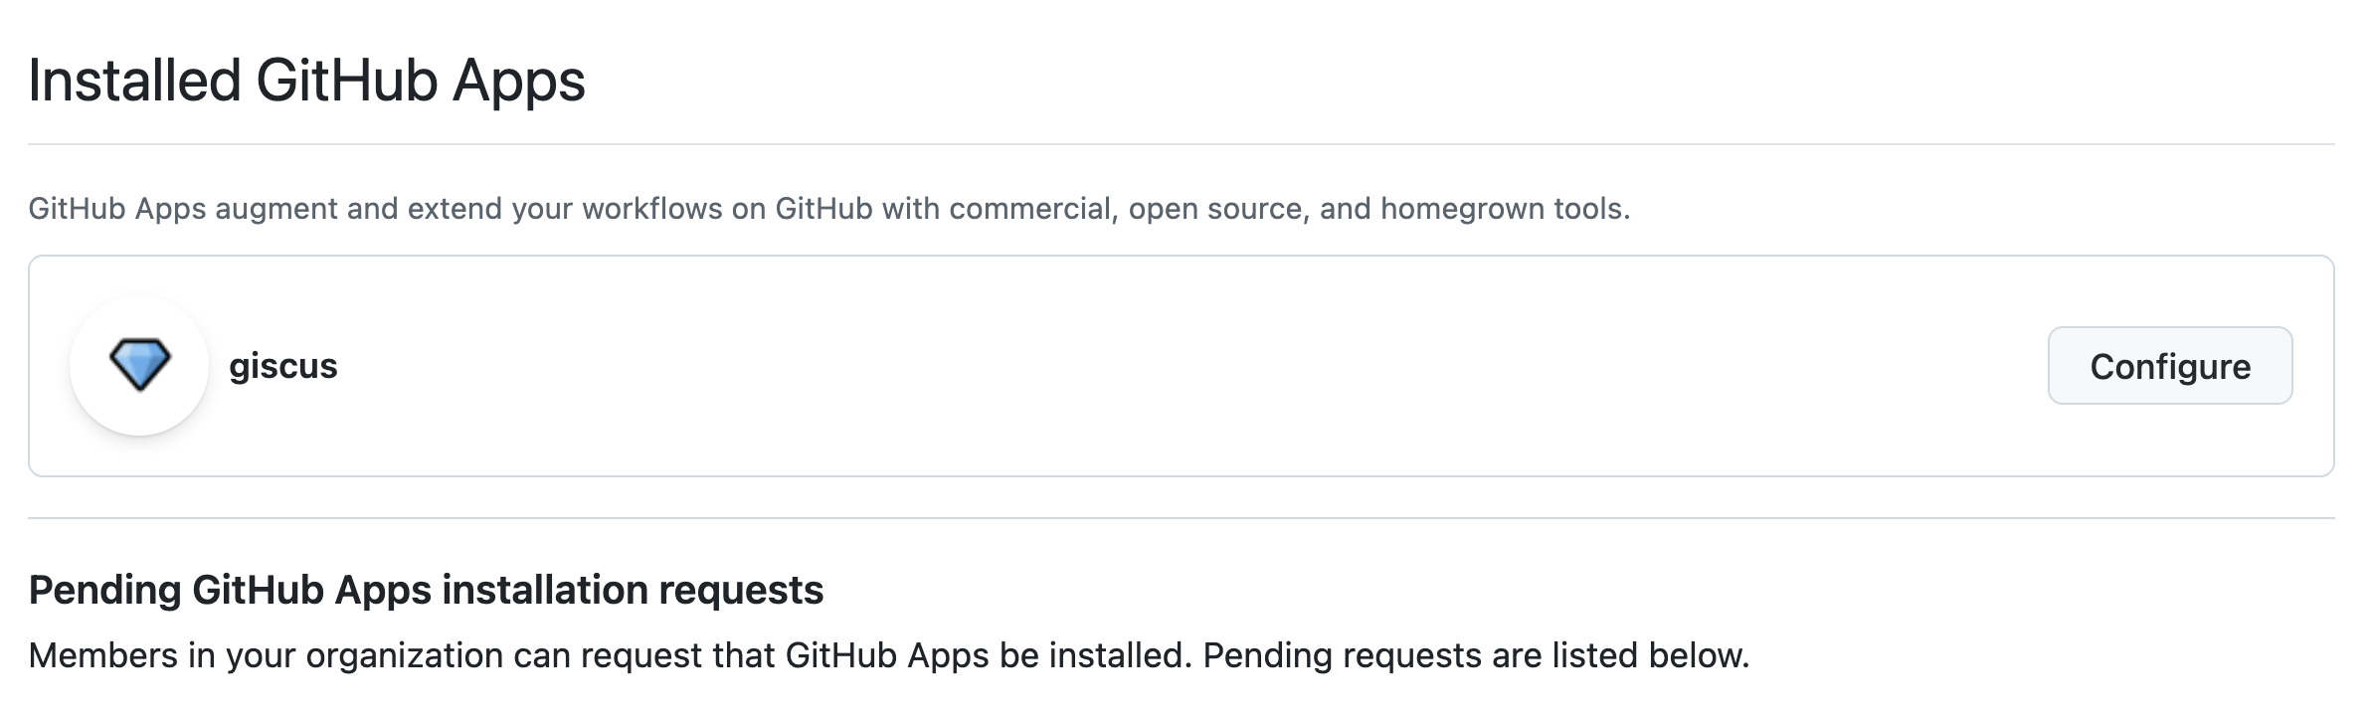Click the giscus blue gem app icon
This screenshot has width=2371, height=720.
pyautogui.click(x=139, y=365)
